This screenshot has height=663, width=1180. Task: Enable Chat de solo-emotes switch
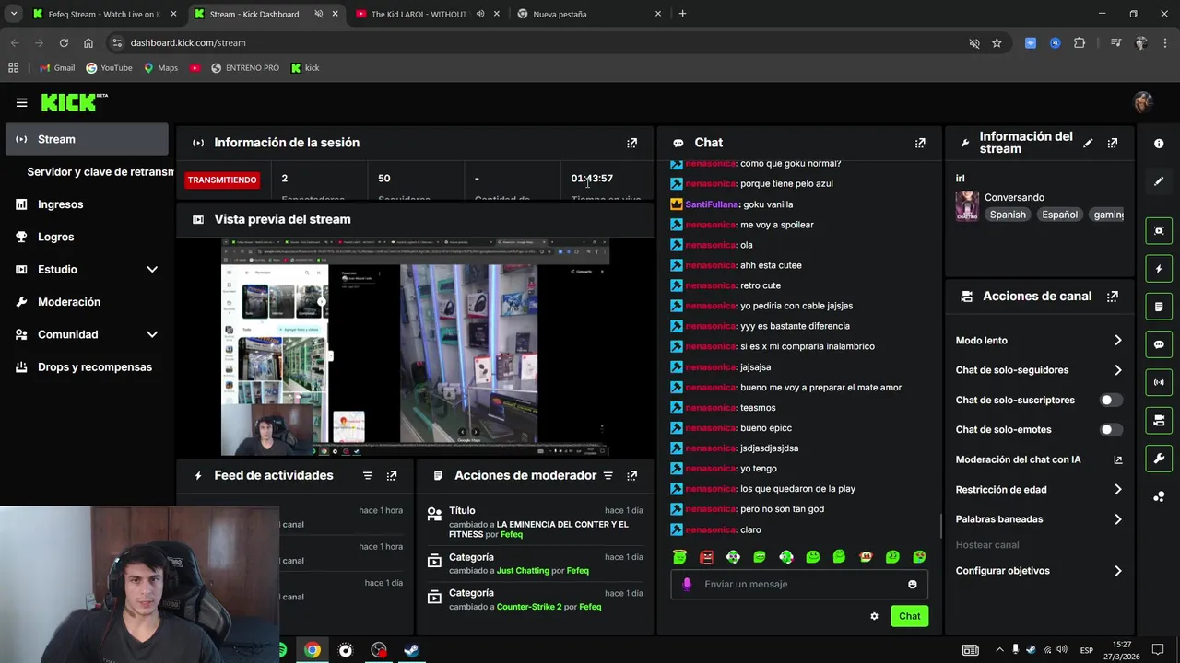pos(1111,430)
